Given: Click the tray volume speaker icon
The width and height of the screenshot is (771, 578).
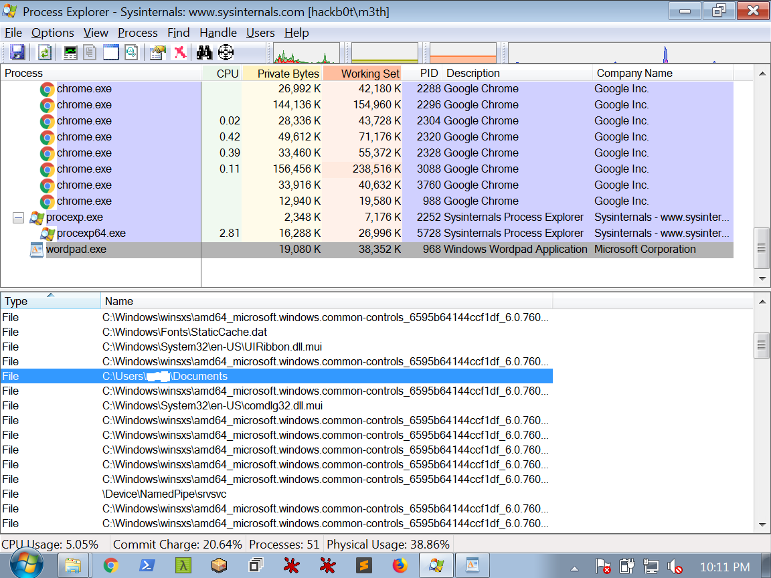Looking at the screenshot, I should [675, 568].
